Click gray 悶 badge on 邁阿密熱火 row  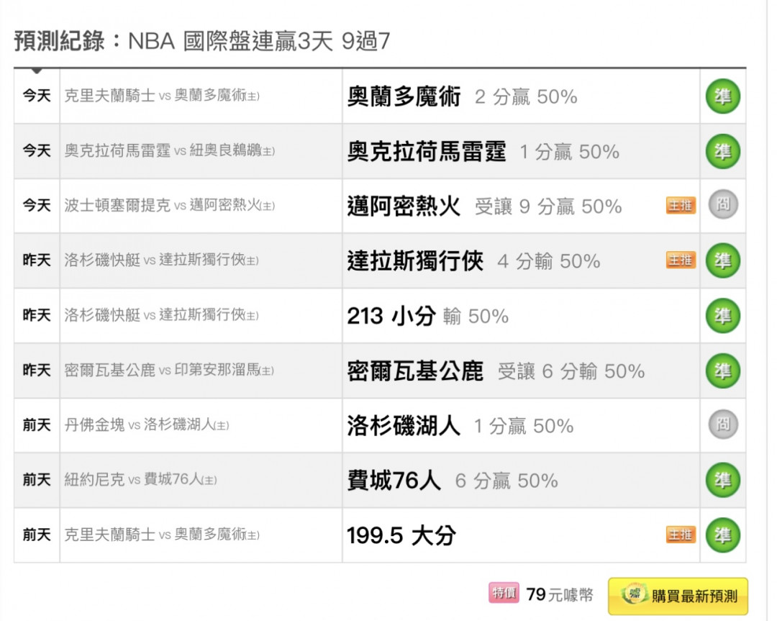tap(723, 204)
